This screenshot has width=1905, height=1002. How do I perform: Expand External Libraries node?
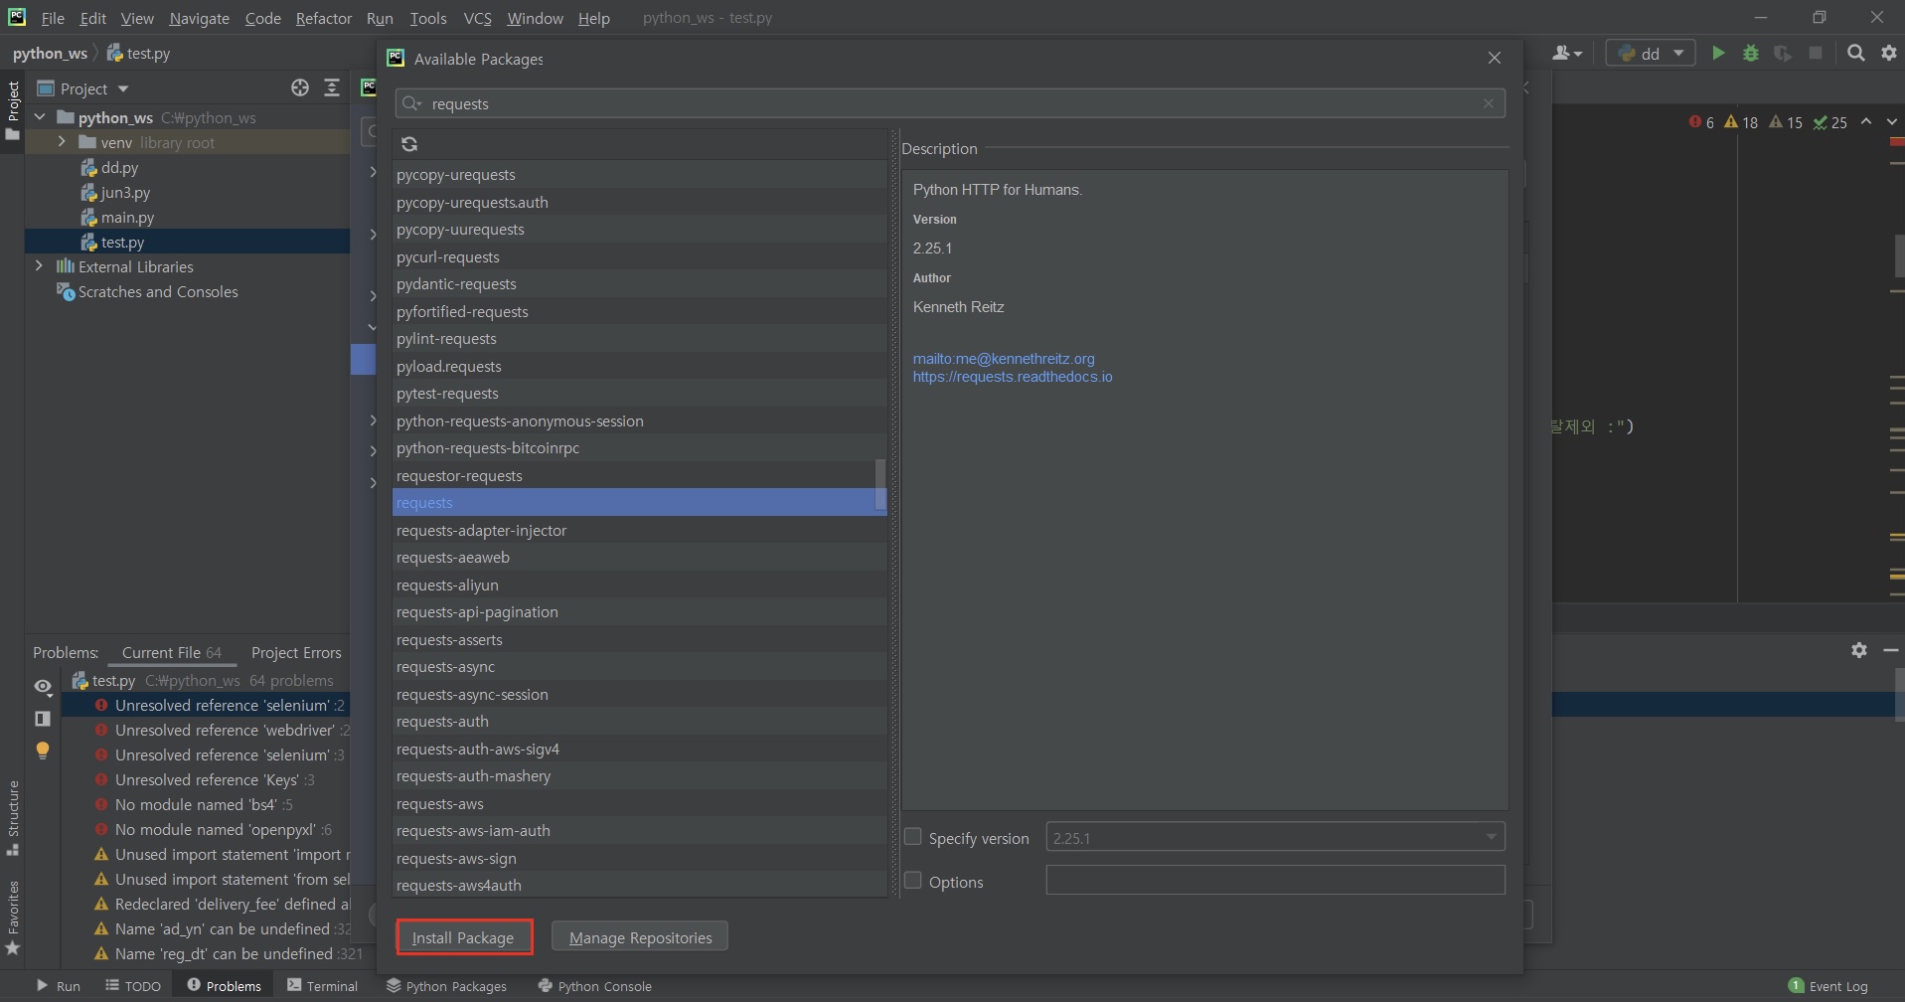[39, 266]
